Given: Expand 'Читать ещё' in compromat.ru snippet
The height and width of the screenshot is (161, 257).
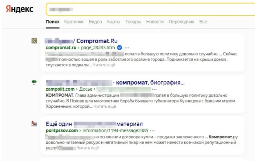Looking at the screenshot, I should (104, 65).
